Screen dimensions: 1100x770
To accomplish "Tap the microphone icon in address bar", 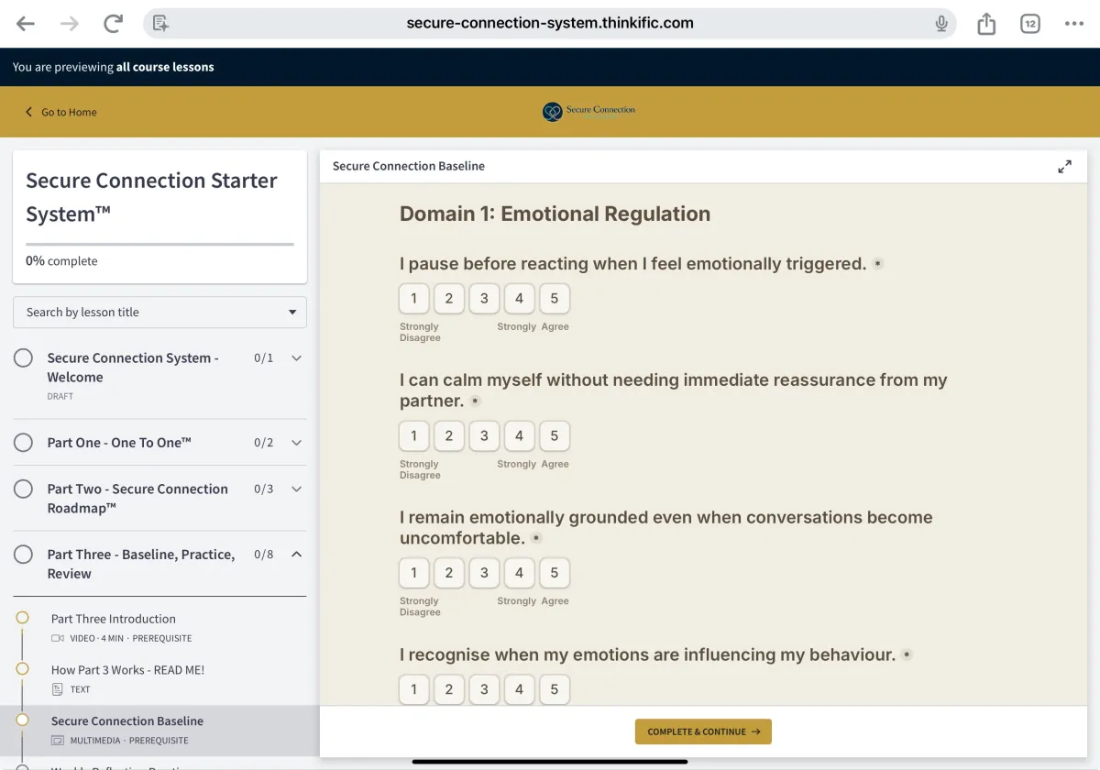I will tap(941, 24).
